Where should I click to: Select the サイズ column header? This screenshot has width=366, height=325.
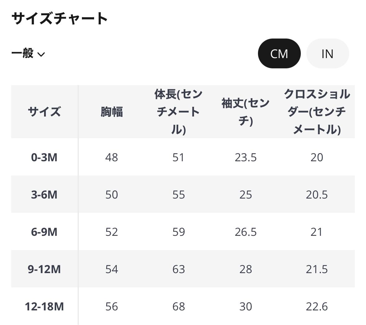(x=44, y=112)
